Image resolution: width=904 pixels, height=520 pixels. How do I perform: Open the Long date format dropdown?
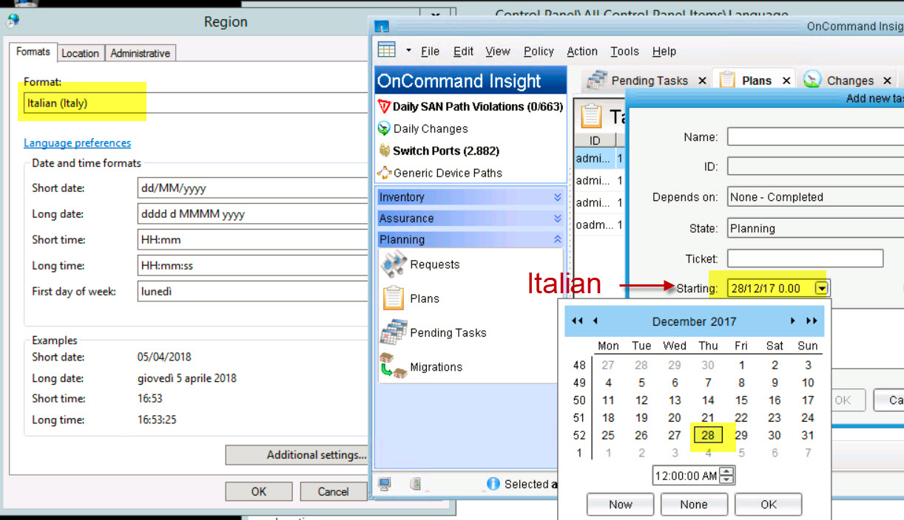(253, 214)
